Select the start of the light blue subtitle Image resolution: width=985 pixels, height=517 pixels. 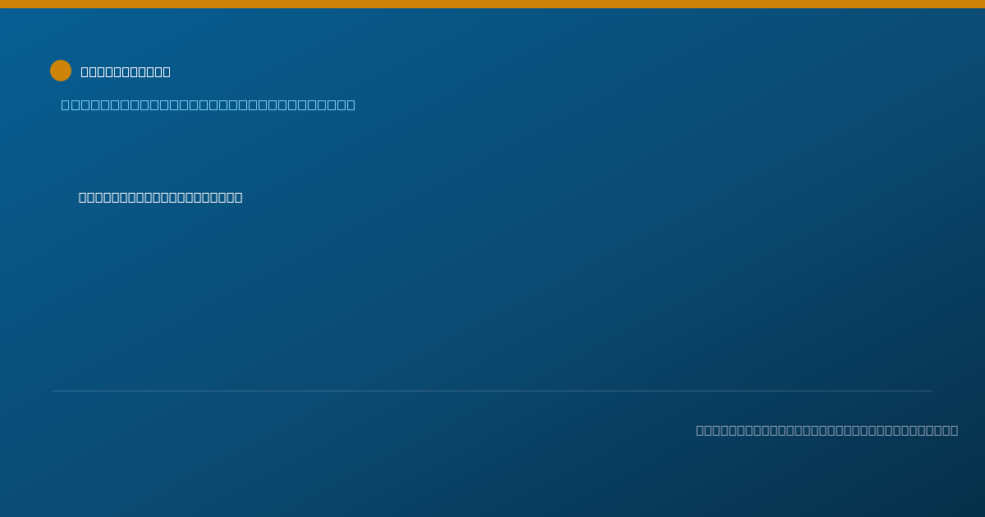(66, 104)
